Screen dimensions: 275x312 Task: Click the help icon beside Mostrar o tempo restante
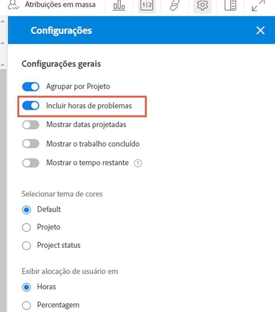[137, 163]
